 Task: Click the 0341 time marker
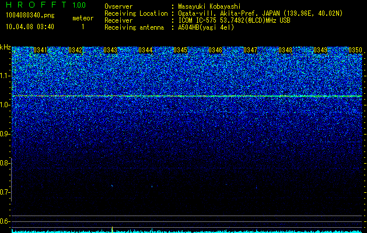click(x=40, y=50)
